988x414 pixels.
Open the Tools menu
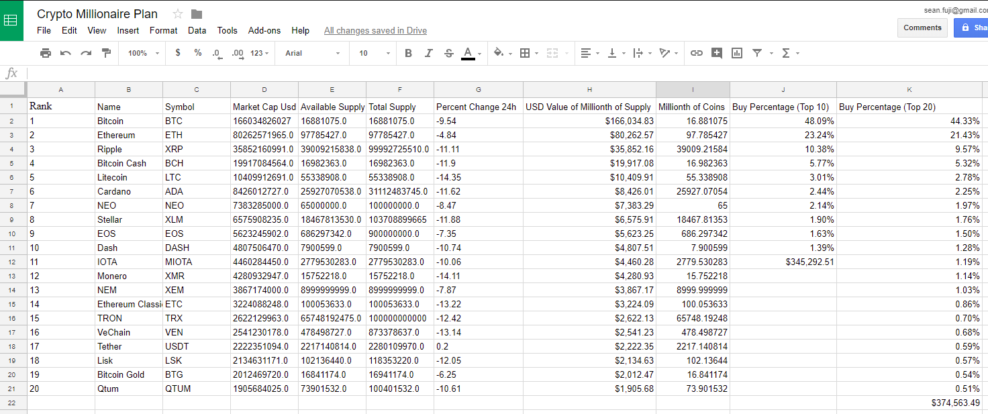(x=228, y=30)
